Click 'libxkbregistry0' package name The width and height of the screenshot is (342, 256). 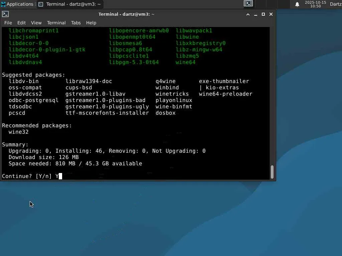tap(201, 43)
